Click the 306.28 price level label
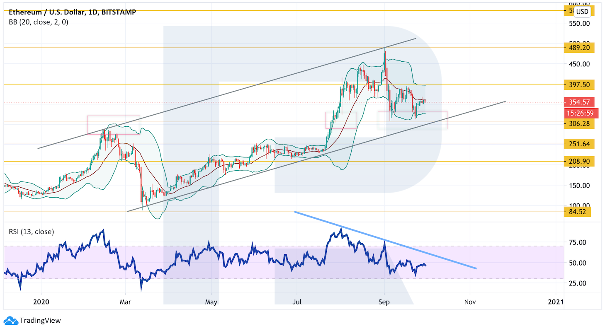Screen dimensions: 605x331 (x=579, y=124)
